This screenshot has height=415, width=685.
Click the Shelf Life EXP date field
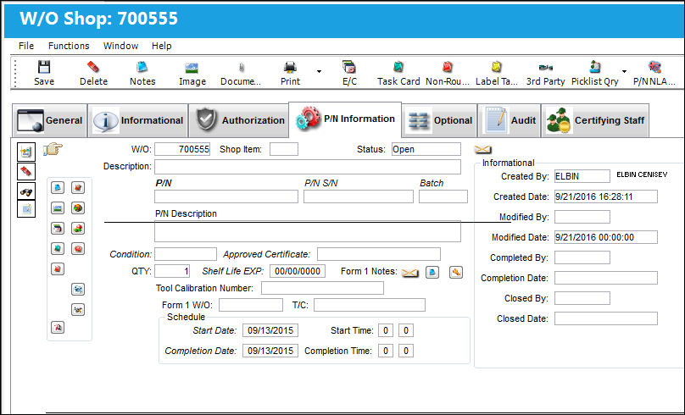point(298,271)
